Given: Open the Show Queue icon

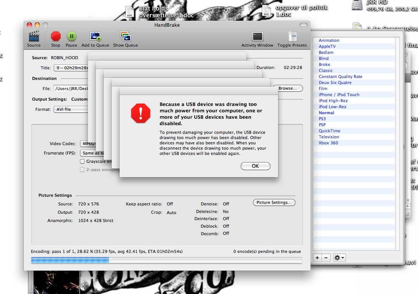Looking at the screenshot, I should click(125, 36).
